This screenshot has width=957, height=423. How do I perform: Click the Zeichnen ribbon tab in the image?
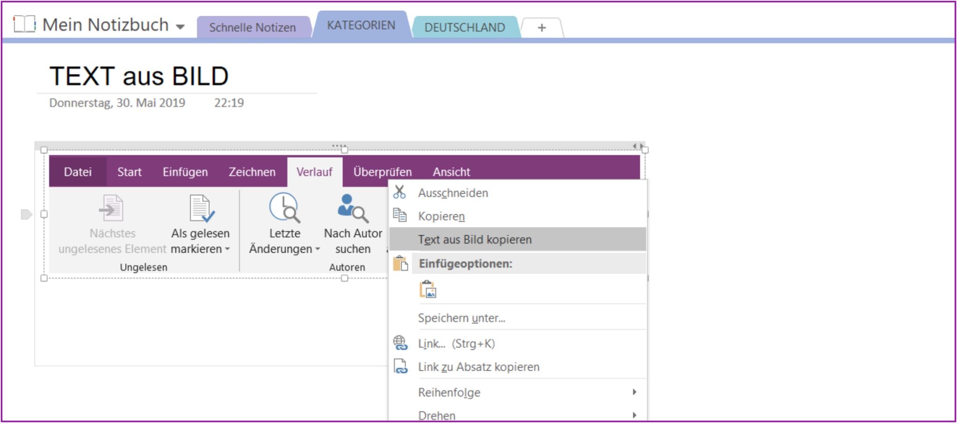pyautogui.click(x=252, y=172)
